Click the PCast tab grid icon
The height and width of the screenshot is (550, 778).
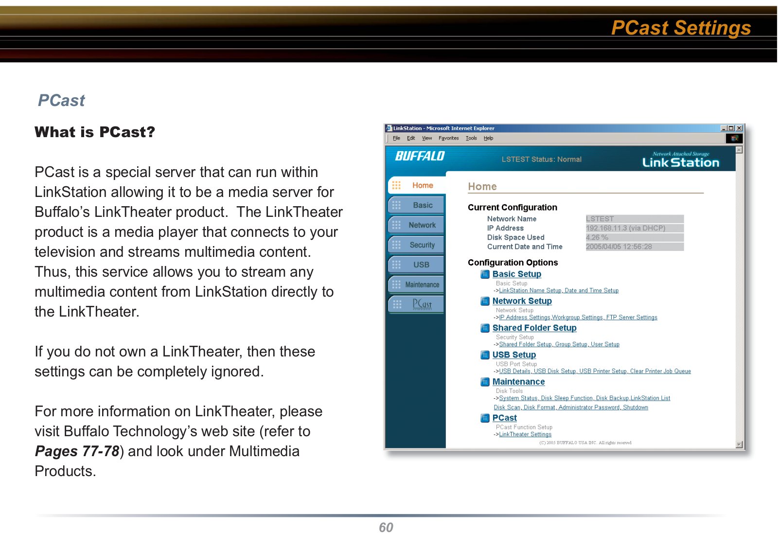397,304
